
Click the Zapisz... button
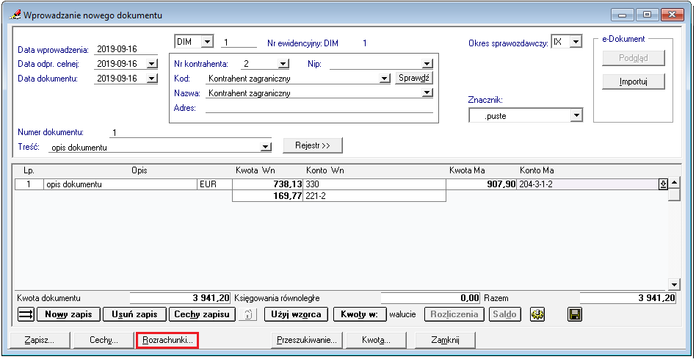pyautogui.click(x=40, y=340)
